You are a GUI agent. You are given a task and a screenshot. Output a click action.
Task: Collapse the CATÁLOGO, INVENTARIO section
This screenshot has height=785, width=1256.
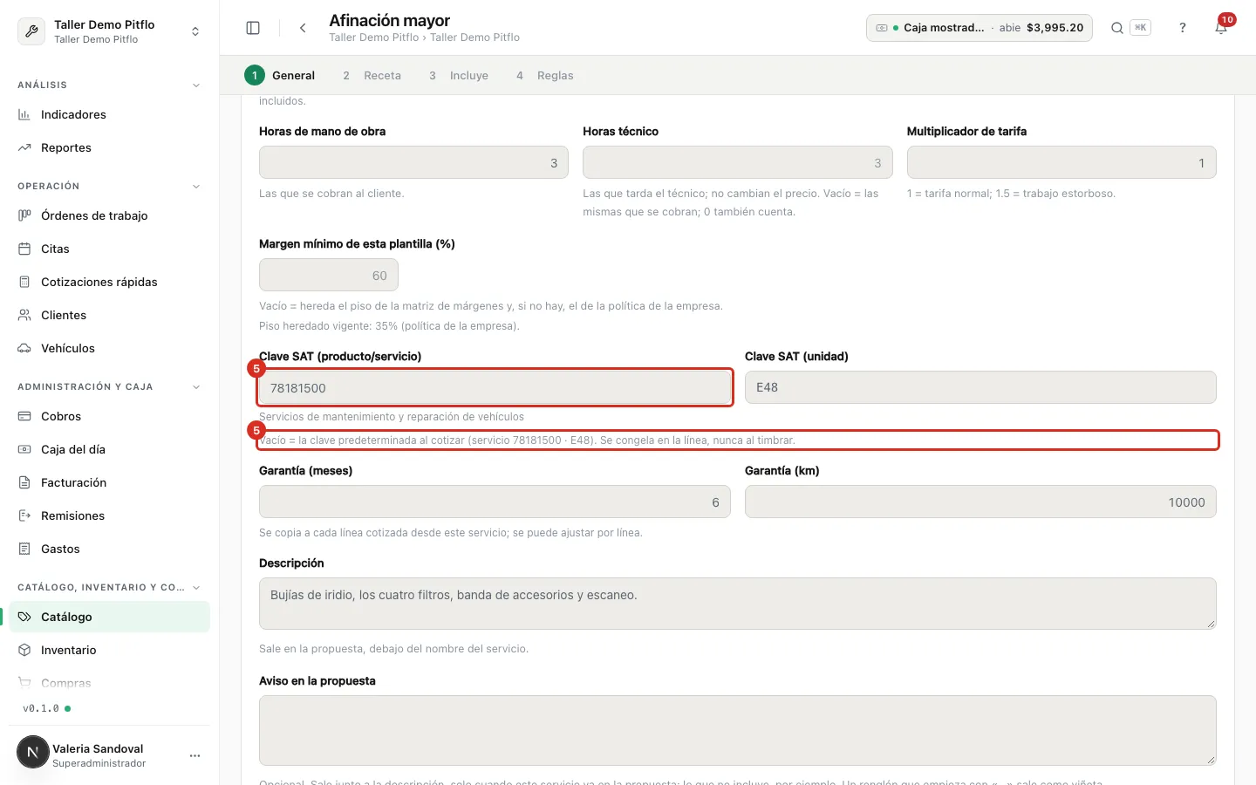pos(196,588)
